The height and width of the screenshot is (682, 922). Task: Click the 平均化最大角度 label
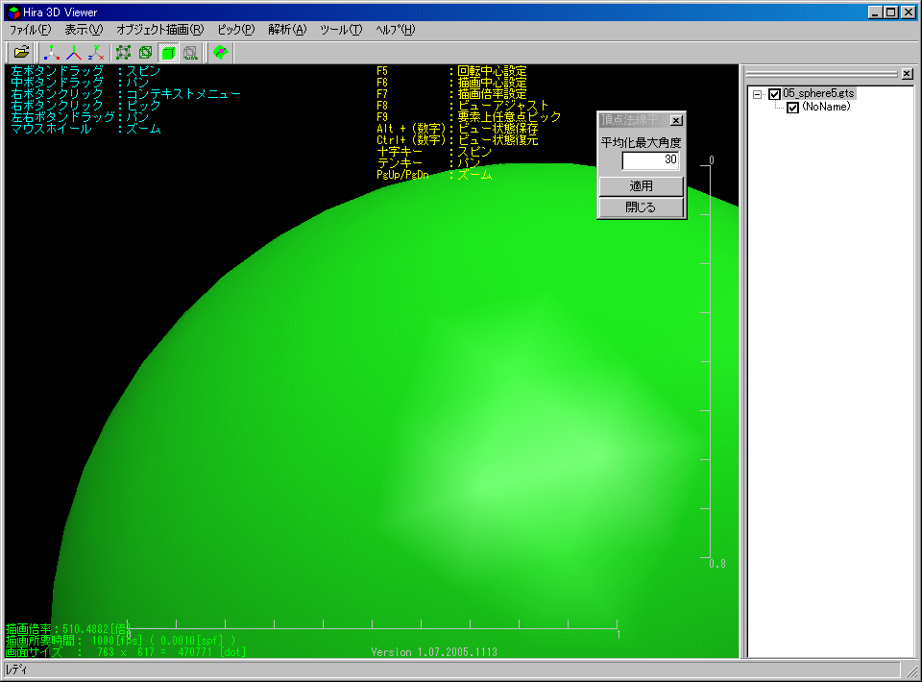(x=641, y=142)
